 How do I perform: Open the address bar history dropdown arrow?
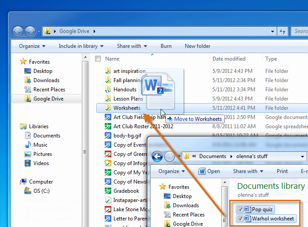(x=272, y=31)
